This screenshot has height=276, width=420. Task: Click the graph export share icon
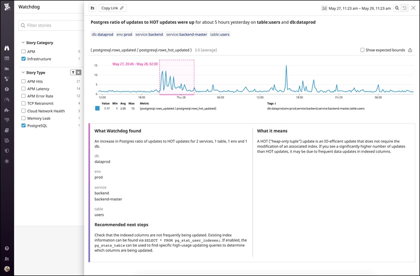[x=410, y=50]
